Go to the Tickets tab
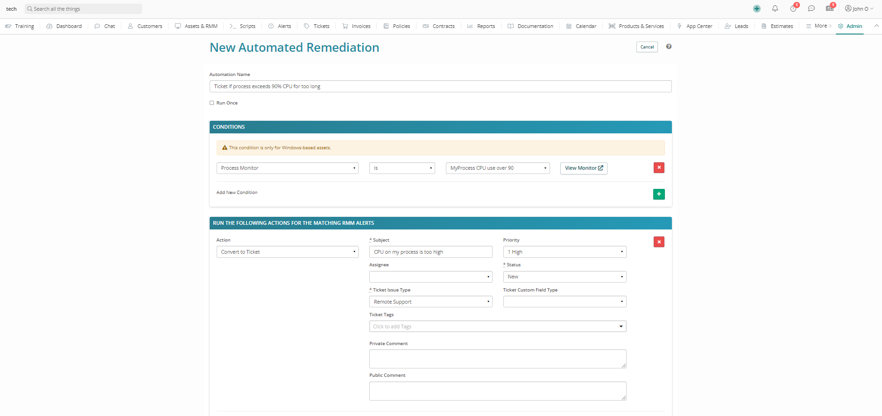882x416 pixels. [x=317, y=26]
